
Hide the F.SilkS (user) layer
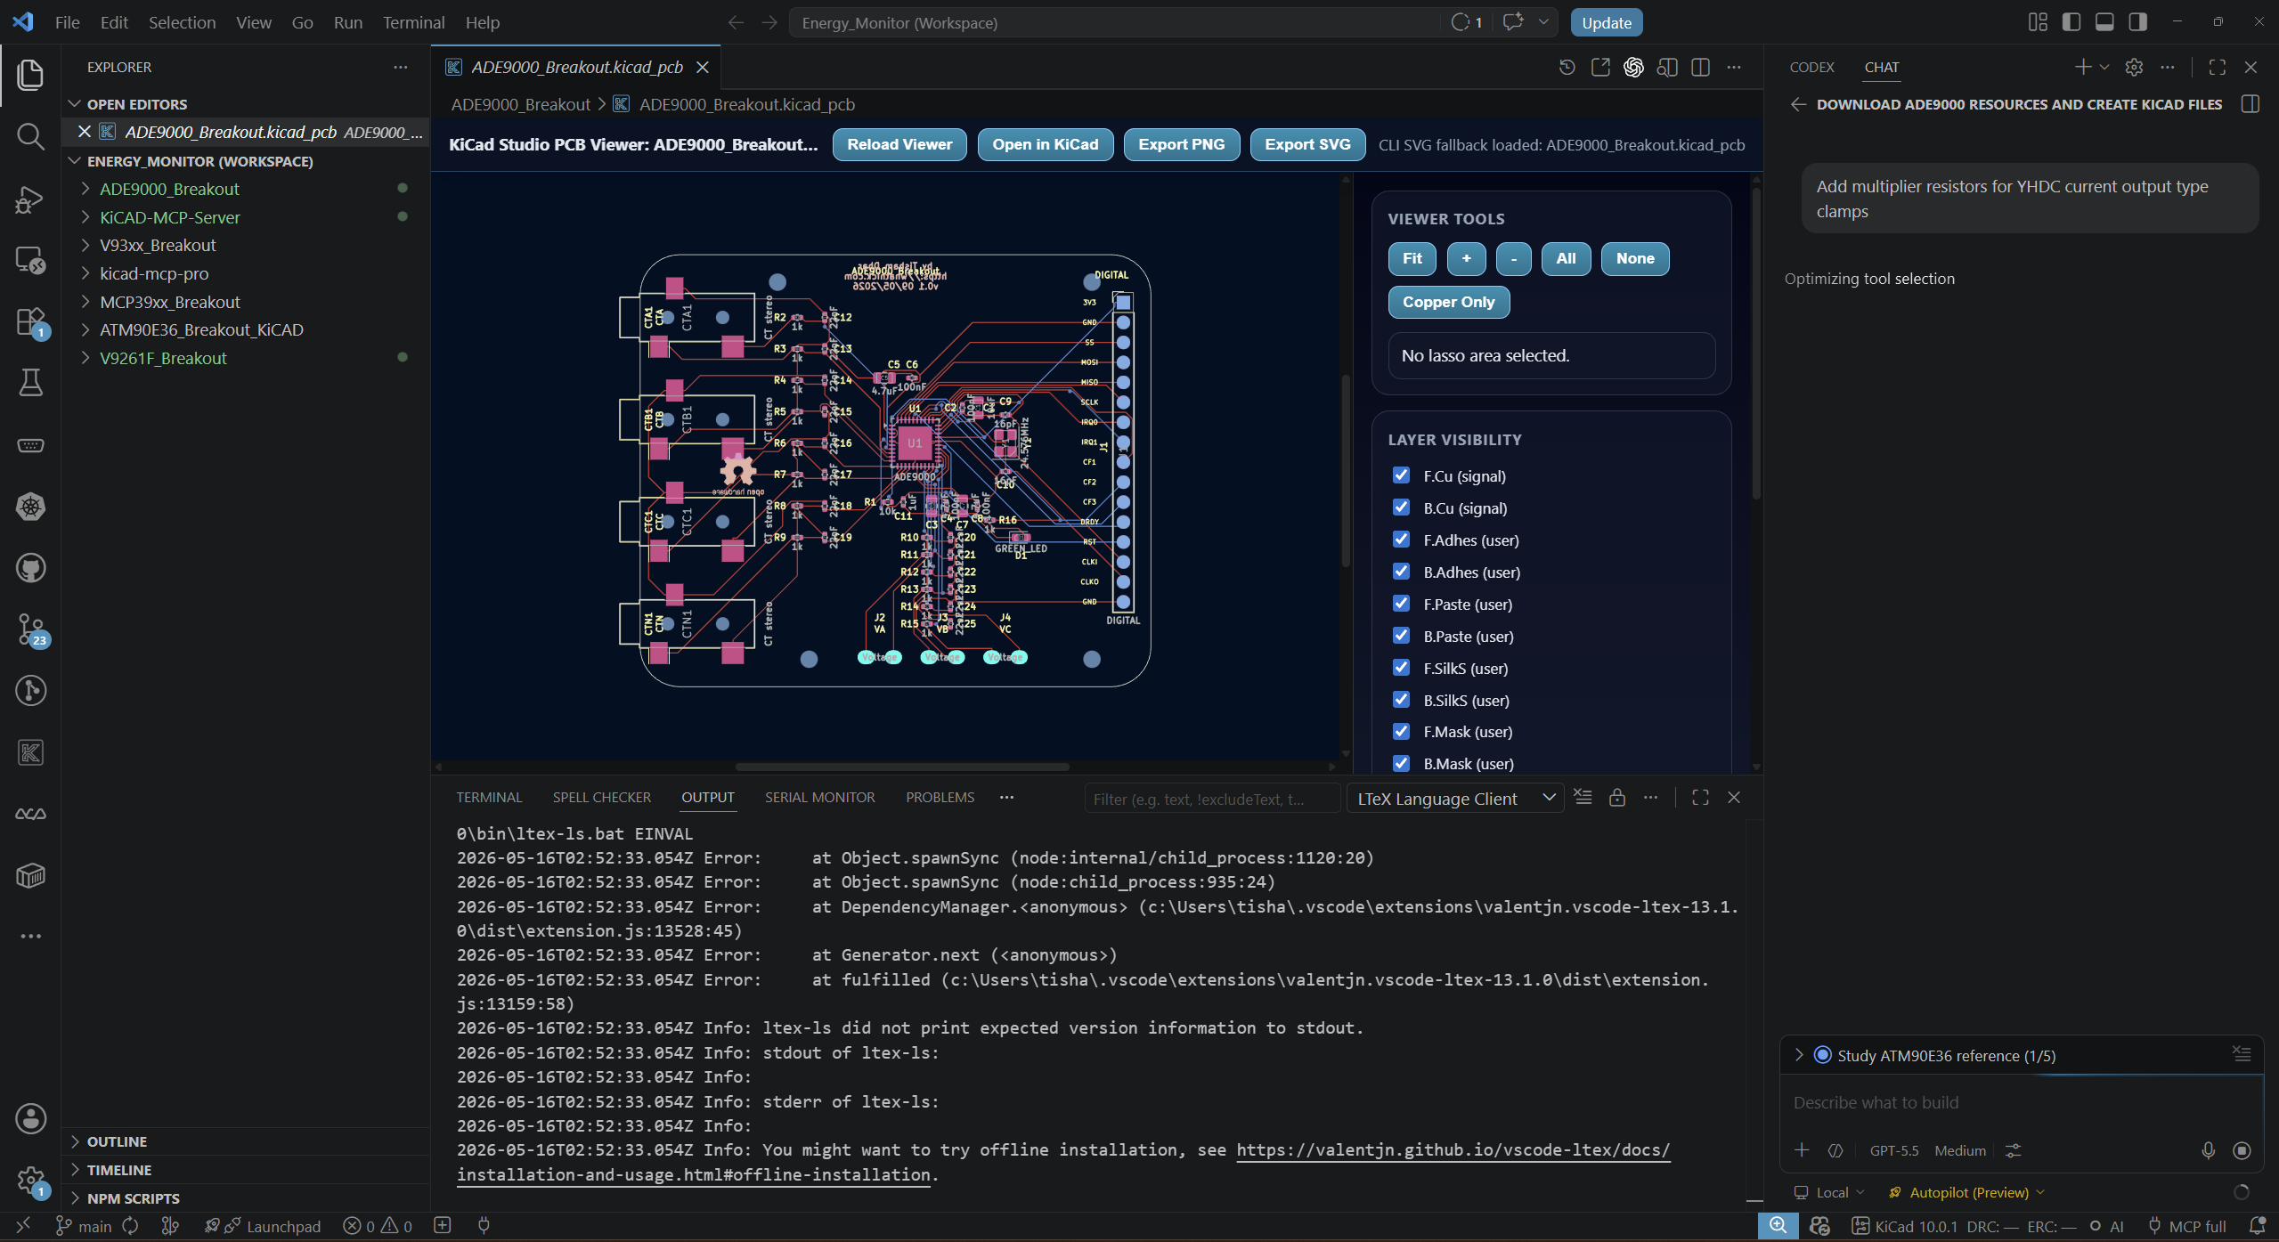[x=1402, y=668]
